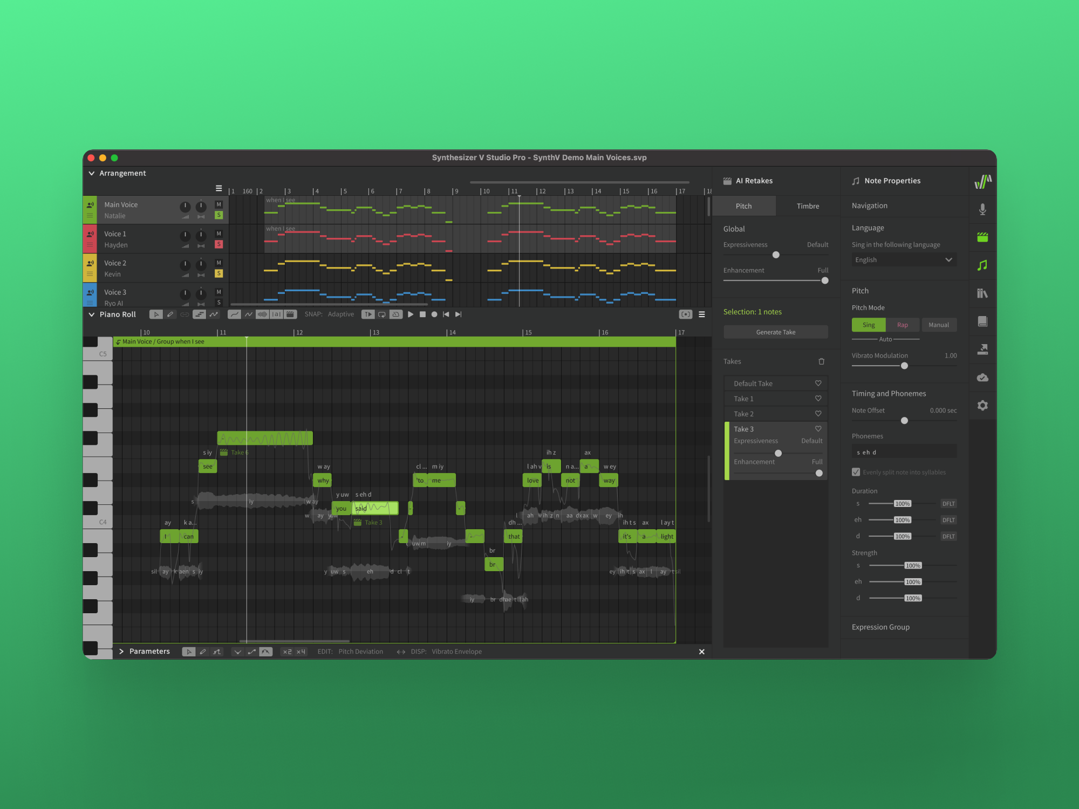Open the Dictionary book icon in sidebar
Viewport: 1079px width, 809px height.
pyautogui.click(x=982, y=321)
